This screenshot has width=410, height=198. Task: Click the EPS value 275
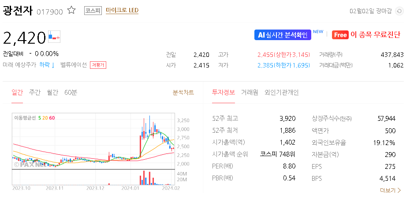(390, 166)
